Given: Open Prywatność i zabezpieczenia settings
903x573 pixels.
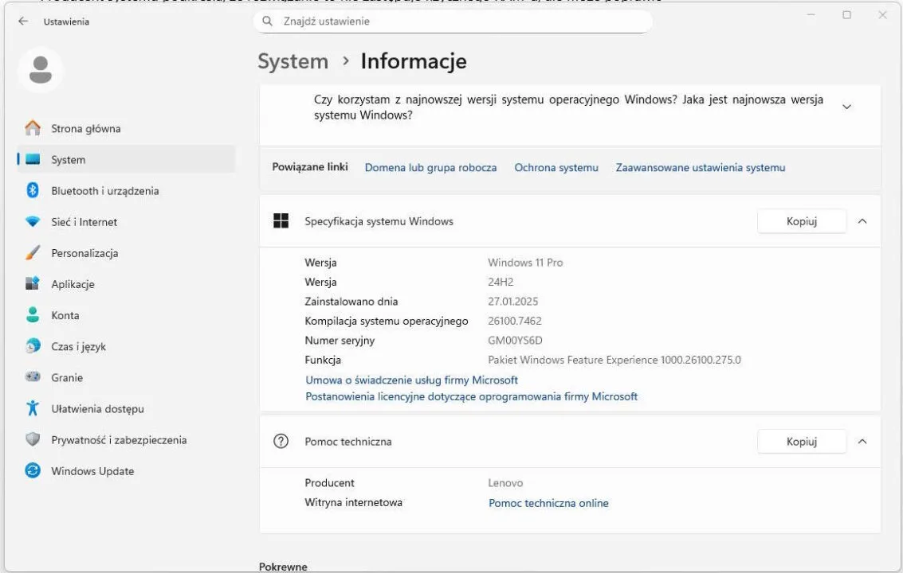Looking at the screenshot, I should tap(119, 440).
